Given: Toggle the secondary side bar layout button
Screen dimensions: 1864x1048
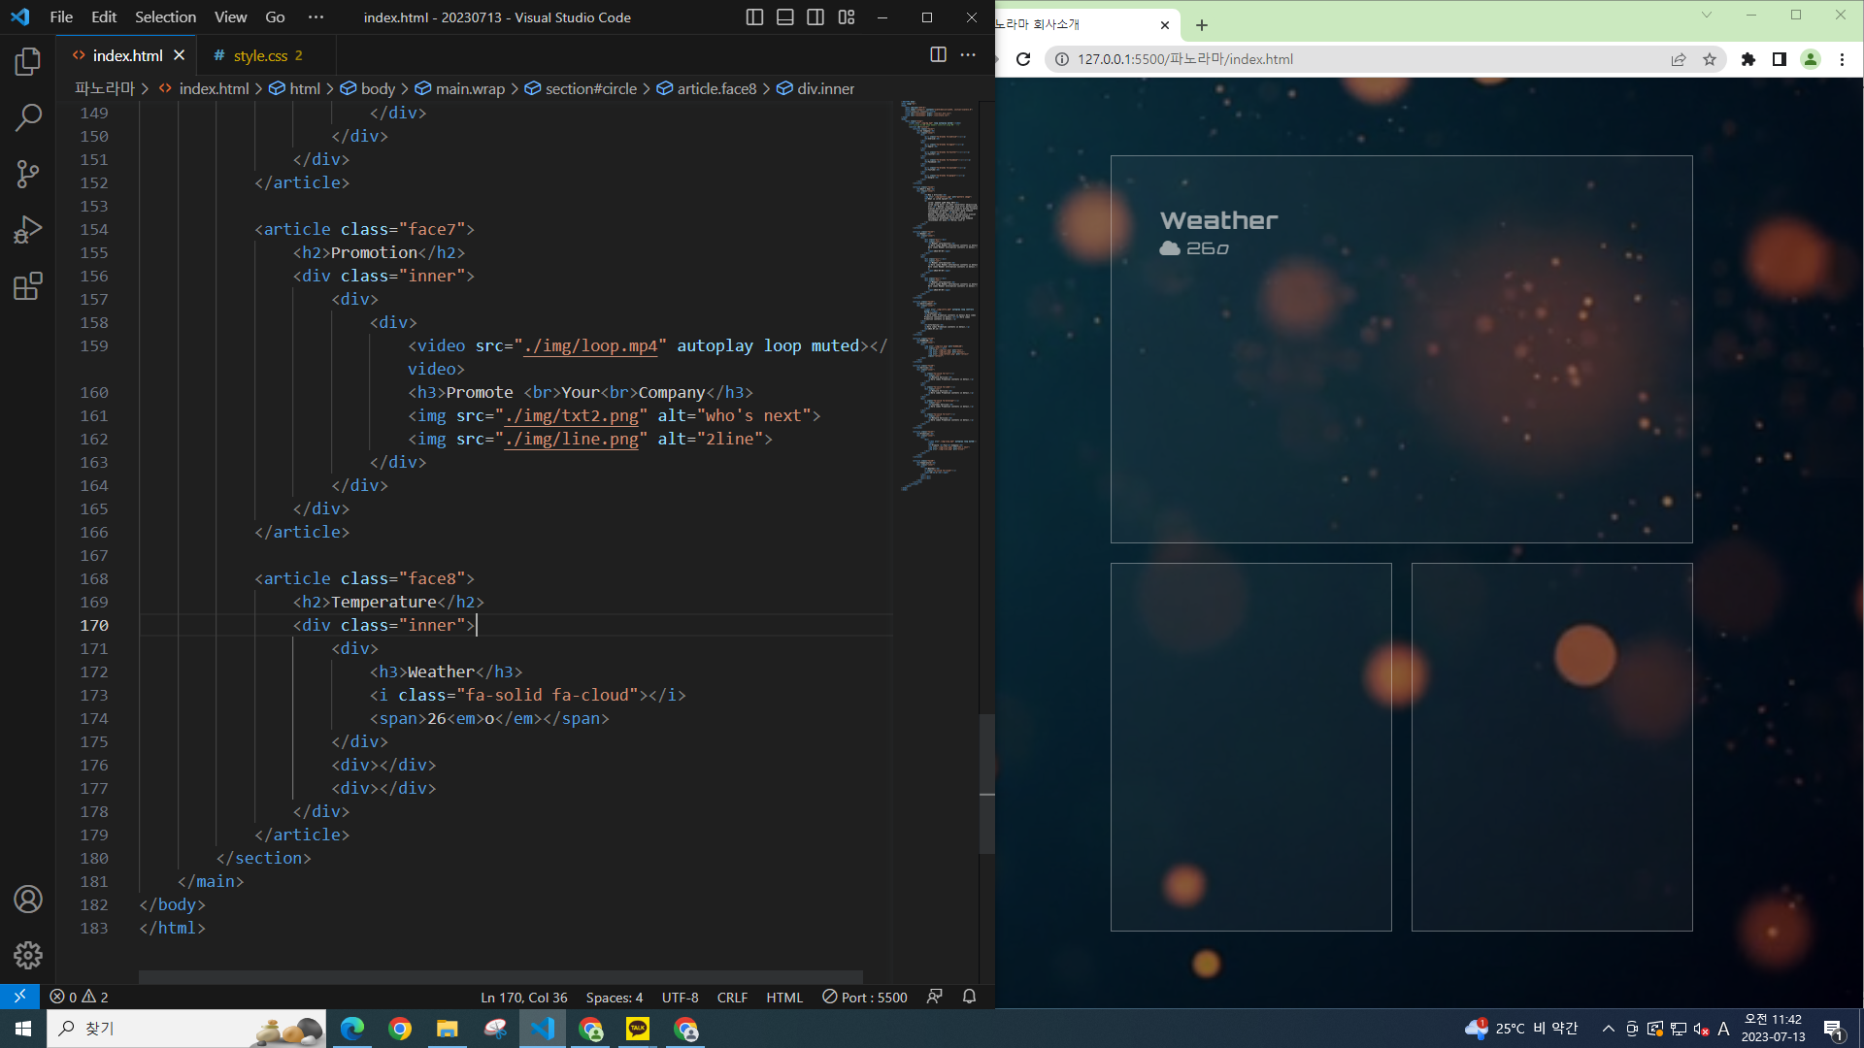Looking at the screenshot, I should coord(815,17).
